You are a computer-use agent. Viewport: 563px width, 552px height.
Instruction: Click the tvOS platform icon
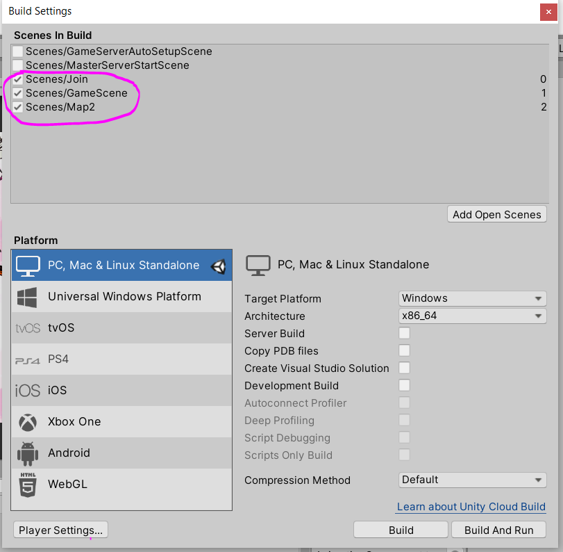coord(28,328)
